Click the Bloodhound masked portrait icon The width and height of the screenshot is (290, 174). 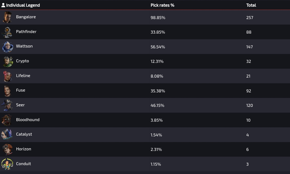click(x=7, y=120)
